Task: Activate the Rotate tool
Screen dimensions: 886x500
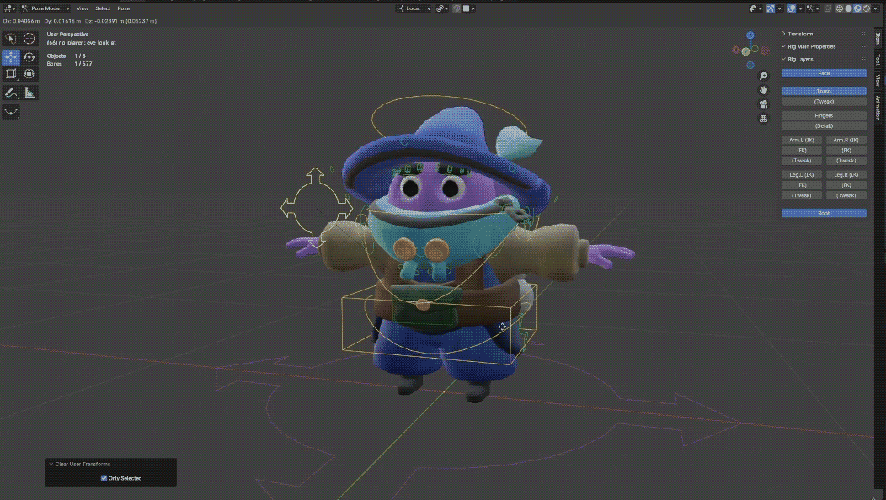Action: [29, 57]
